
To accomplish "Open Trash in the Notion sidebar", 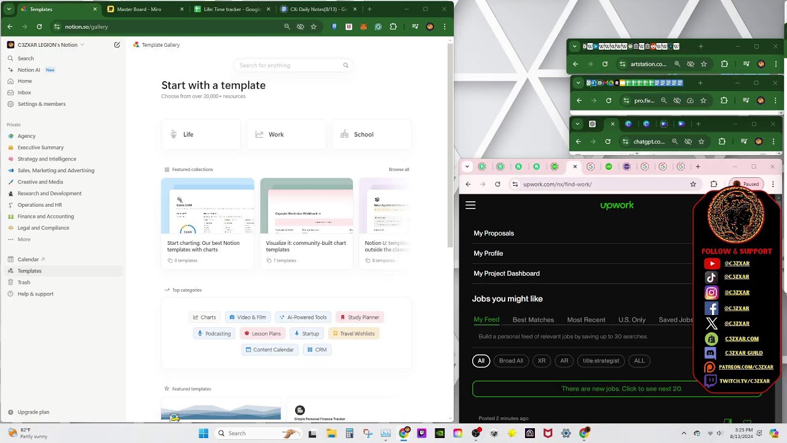I will [61, 282].
